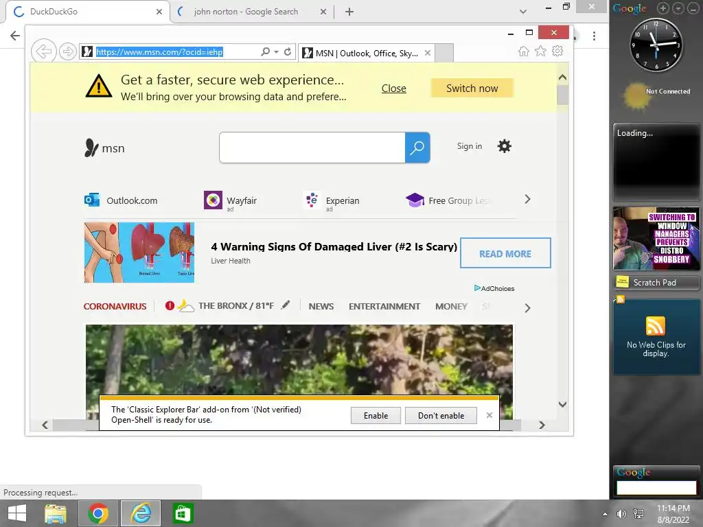703x527 pixels.
Task: Open the IE Home icon
Action: coord(524,51)
